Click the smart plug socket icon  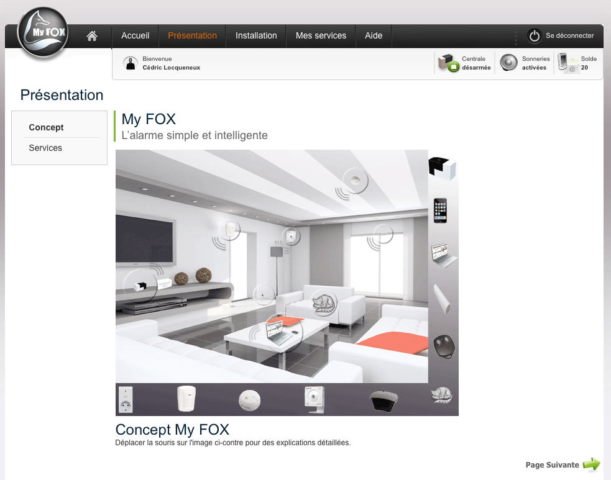coord(126,399)
